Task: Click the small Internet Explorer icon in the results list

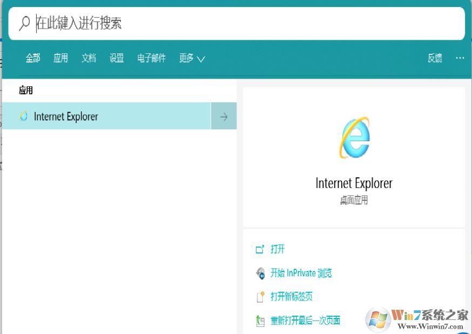Action: point(23,116)
